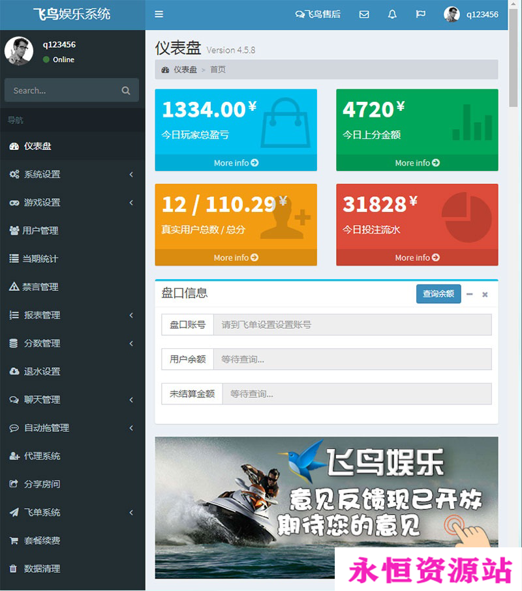Screen dimensions: 522x591
Task: Close the 盘口信息 panel
Action: 485,294
